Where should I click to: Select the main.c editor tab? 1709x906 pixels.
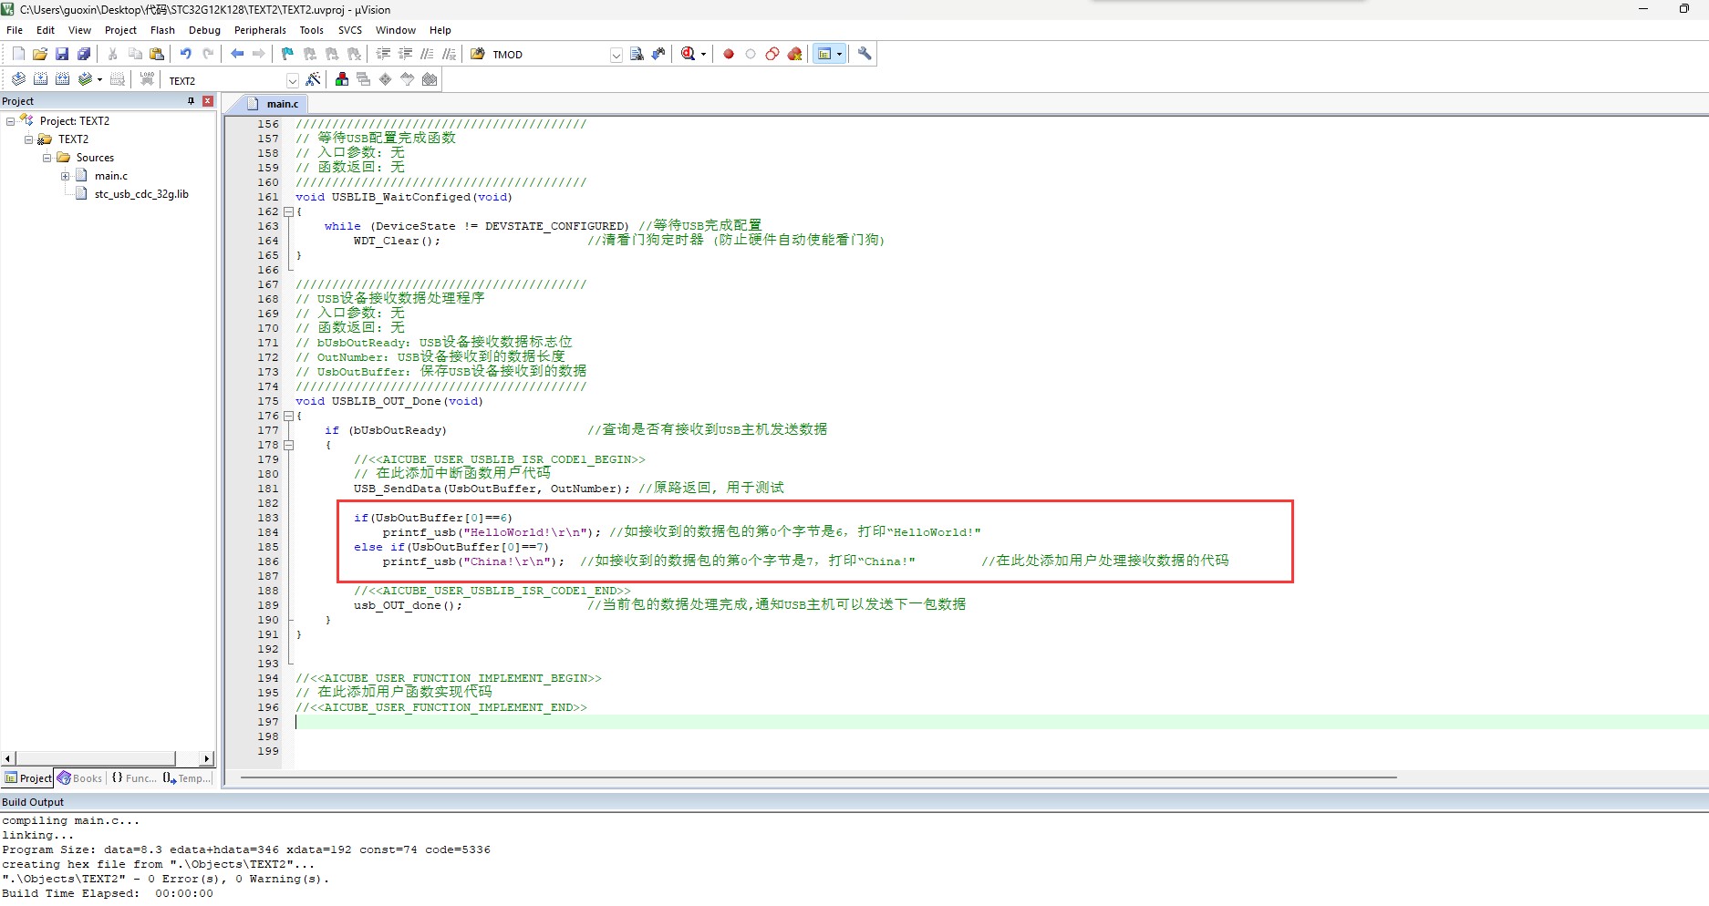pyautogui.click(x=272, y=104)
